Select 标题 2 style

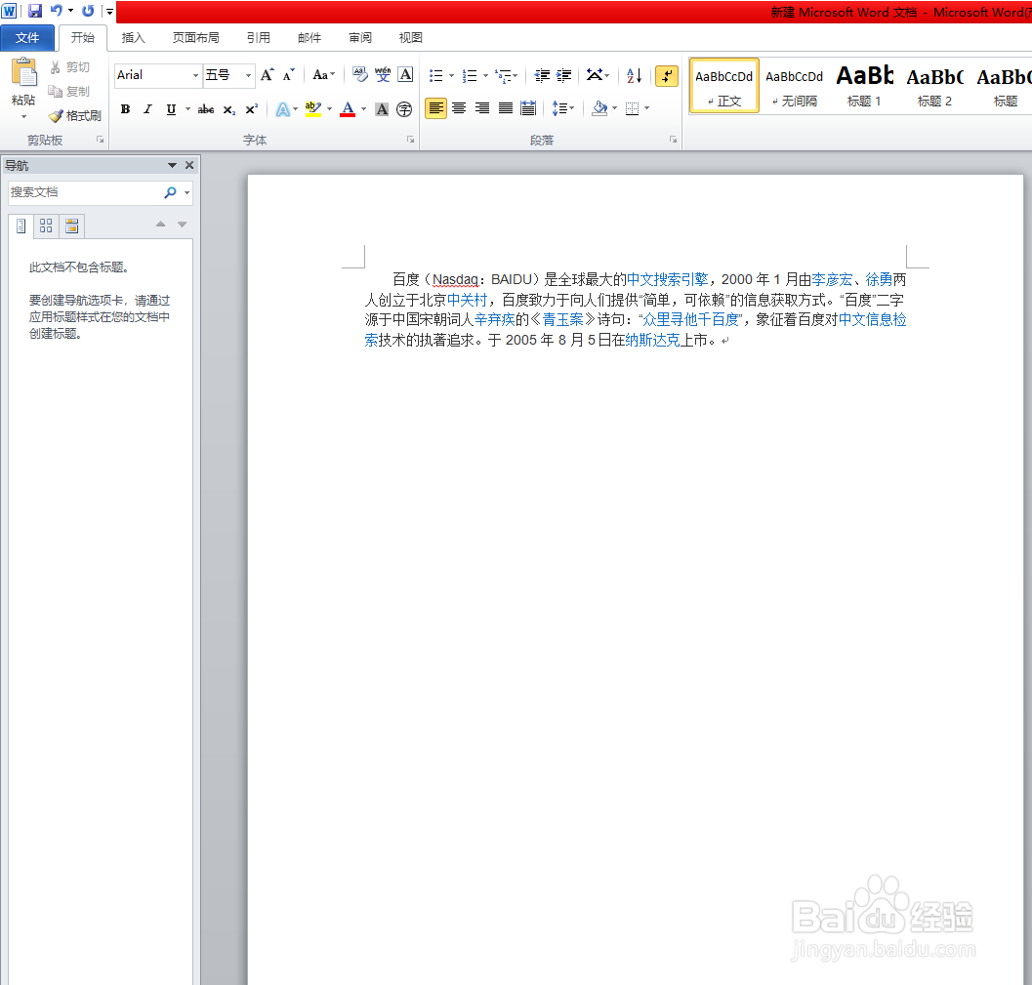(934, 86)
